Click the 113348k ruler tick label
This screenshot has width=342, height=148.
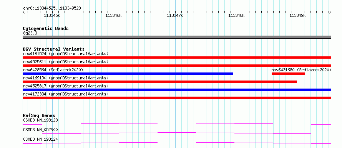coord(236,15)
